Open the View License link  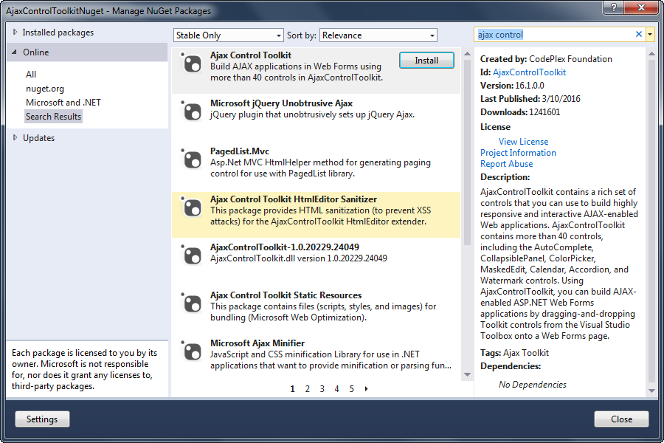[x=523, y=142]
